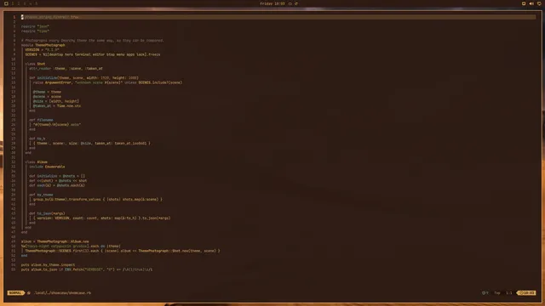Switch to workspace 2 in top bar

[19, 3]
